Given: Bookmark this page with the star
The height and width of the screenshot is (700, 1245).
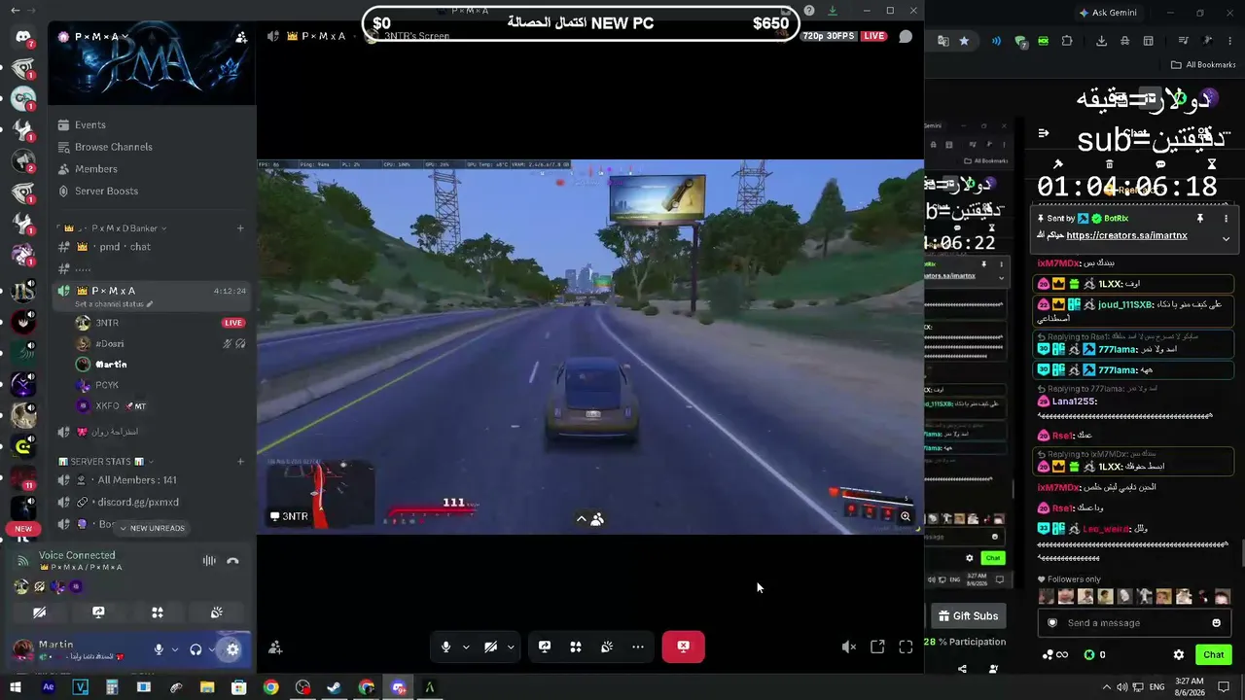Looking at the screenshot, I should click(x=964, y=41).
